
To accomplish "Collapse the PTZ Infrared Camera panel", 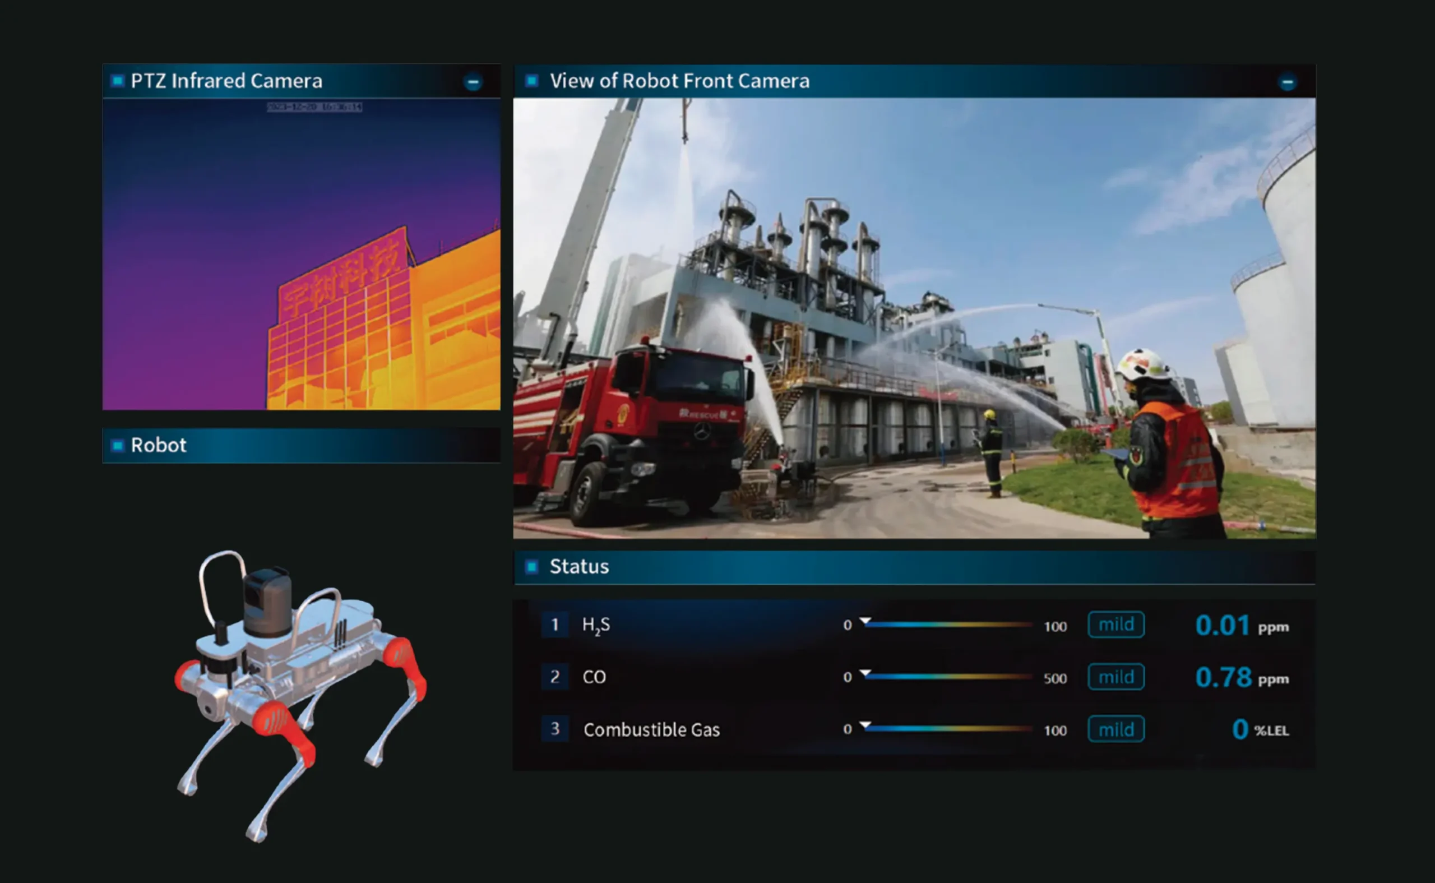I will point(473,82).
